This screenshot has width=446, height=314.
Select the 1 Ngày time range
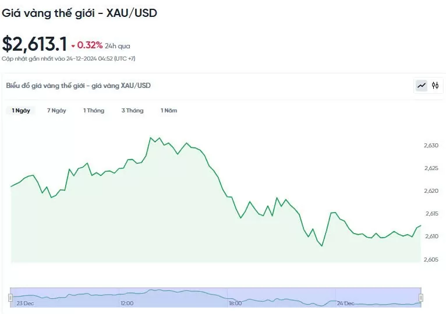[x=21, y=111]
